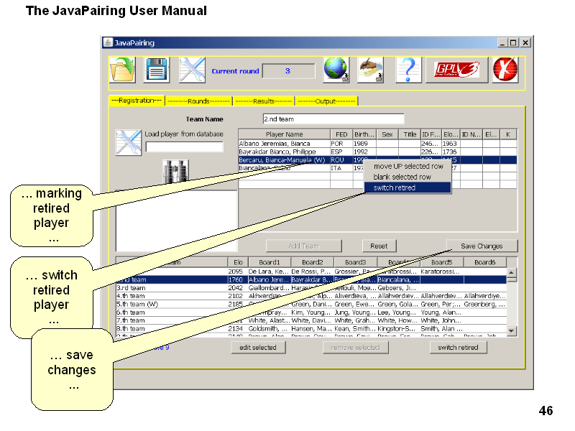The height and width of the screenshot is (431, 575).
Task: Click the globe export icon
Action: (x=336, y=70)
